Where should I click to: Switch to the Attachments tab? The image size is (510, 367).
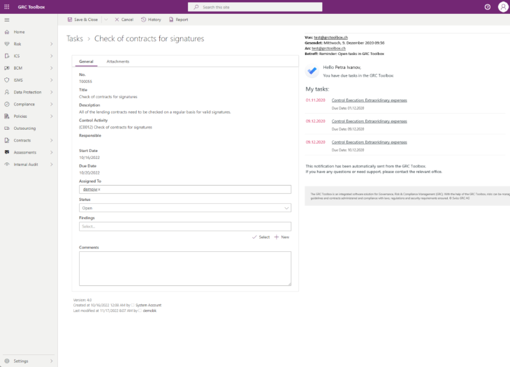point(118,61)
